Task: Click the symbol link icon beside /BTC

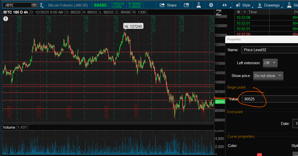Action: pos(41,5)
